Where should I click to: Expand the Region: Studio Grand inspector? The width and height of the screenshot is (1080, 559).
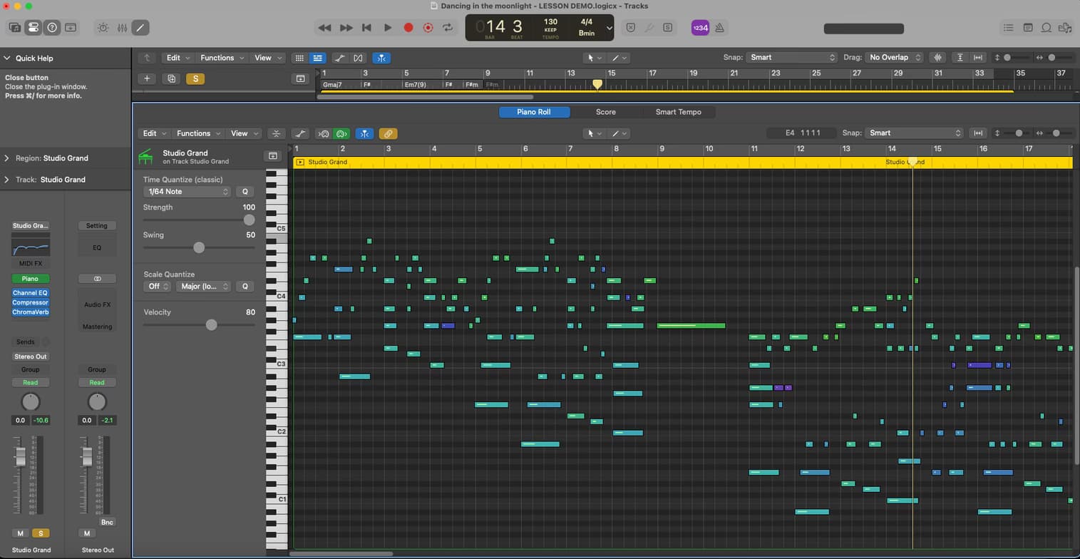(7, 158)
